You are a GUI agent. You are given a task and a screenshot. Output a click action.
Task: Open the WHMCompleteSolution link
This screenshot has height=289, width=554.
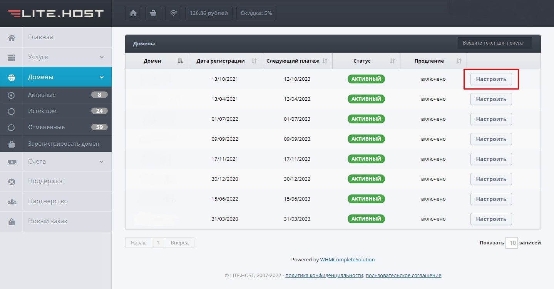(x=347, y=259)
